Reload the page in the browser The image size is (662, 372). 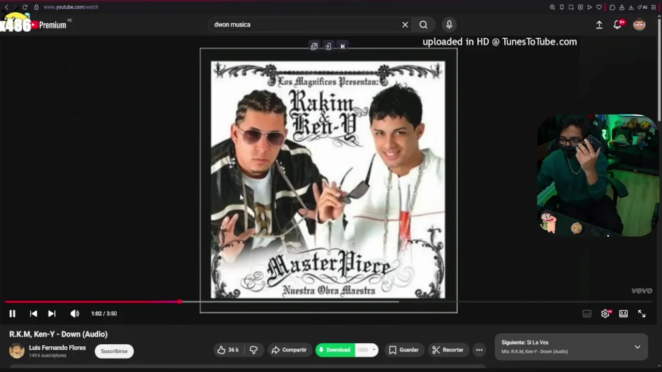pos(25,7)
